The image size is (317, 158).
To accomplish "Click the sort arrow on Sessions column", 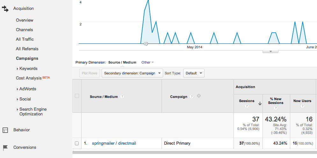I will point(260,103).
